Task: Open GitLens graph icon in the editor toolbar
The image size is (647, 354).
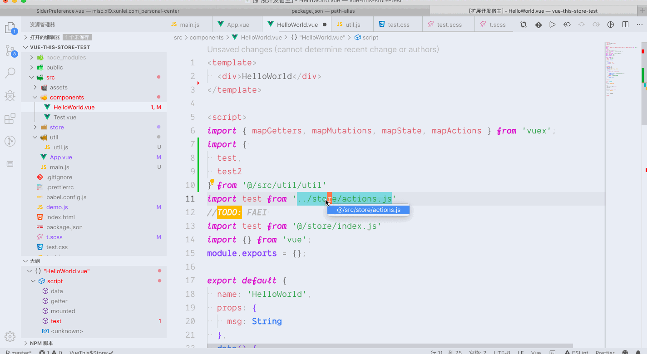Action: pyautogui.click(x=538, y=25)
